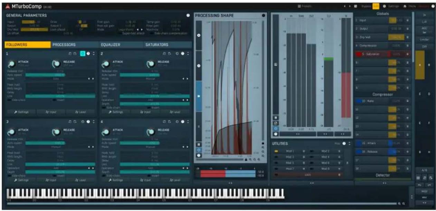Toggle power button of follower 2
Screen dimensions: 436x211
tap(177, 54)
